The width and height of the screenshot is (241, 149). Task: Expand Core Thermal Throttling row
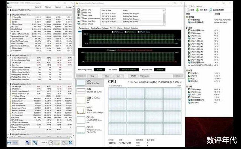(x=10, y=67)
